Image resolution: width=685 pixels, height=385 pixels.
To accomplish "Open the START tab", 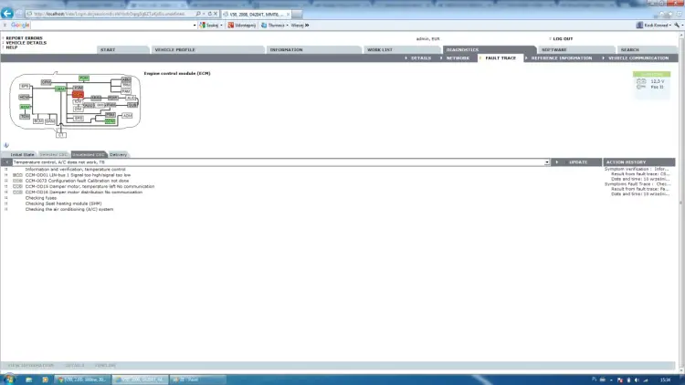I will (x=122, y=50).
